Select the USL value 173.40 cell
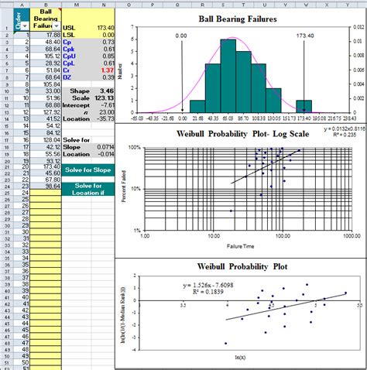367x370 pixels. pos(103,28)
